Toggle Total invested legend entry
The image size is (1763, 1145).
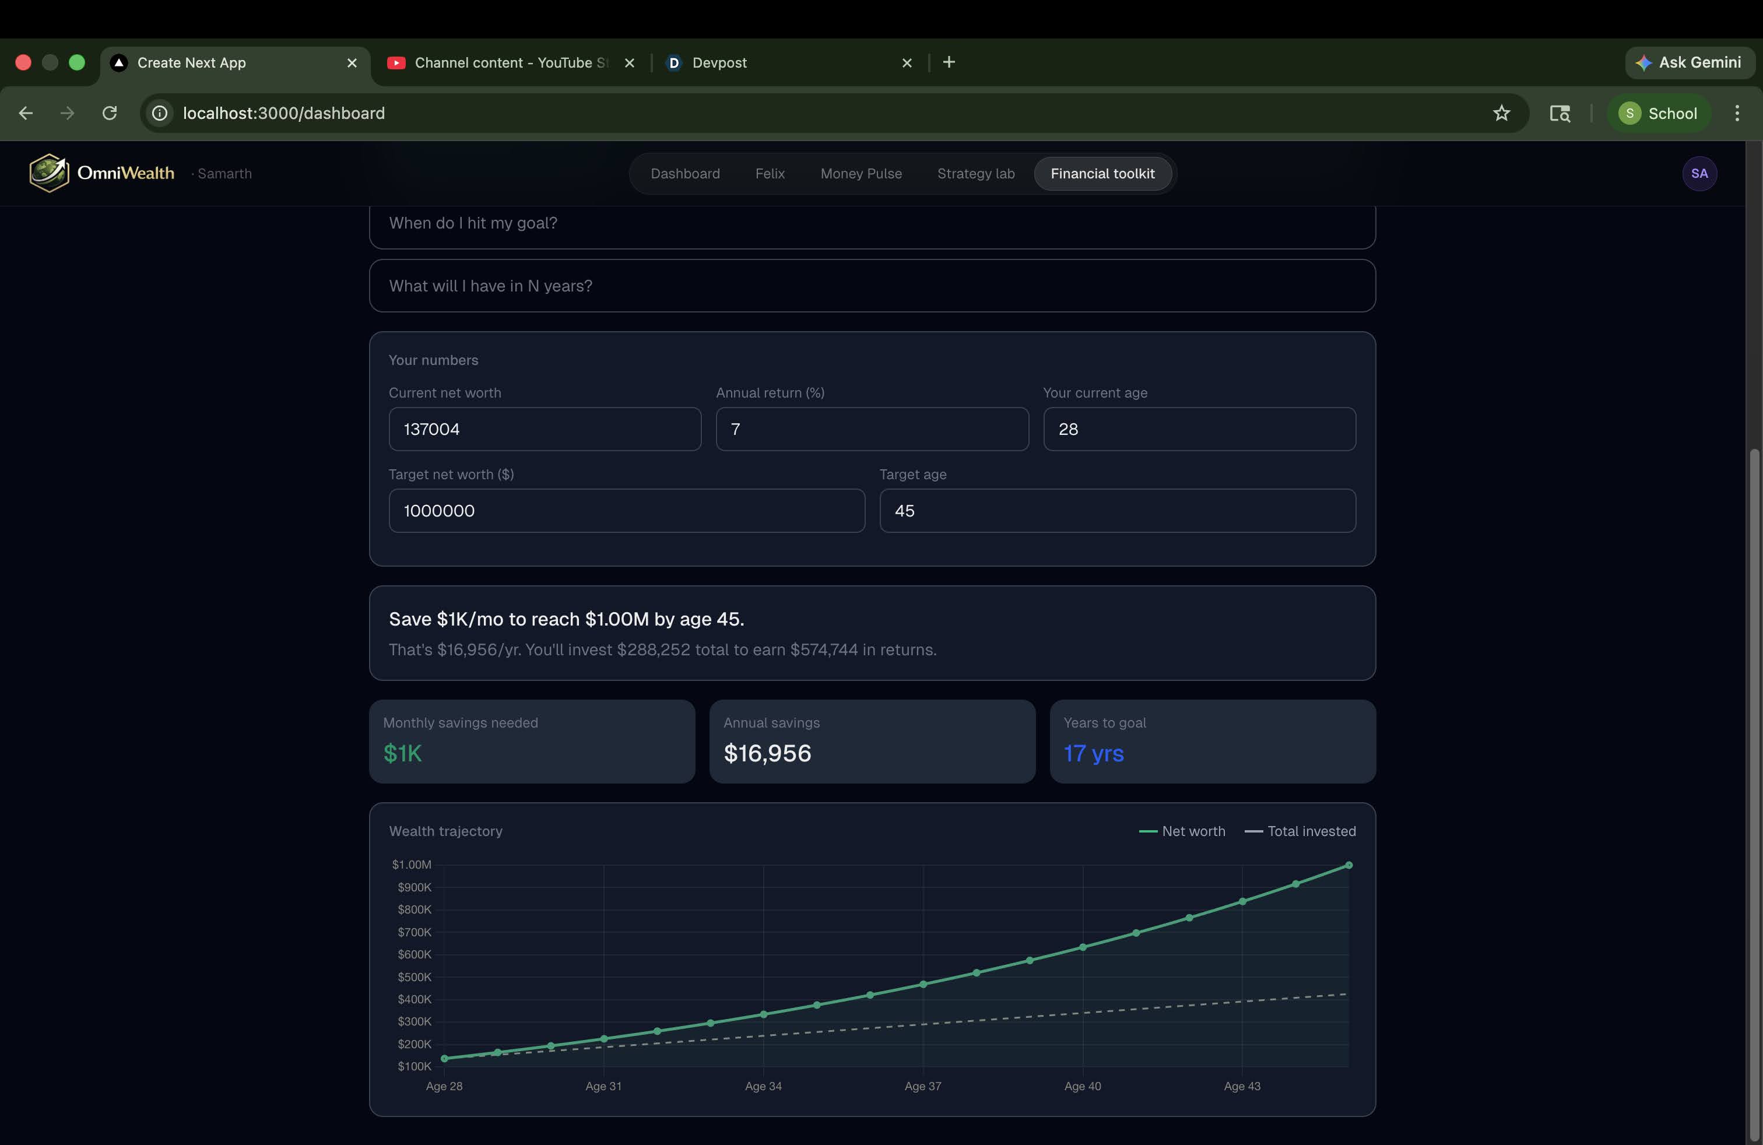(1300, 831)
